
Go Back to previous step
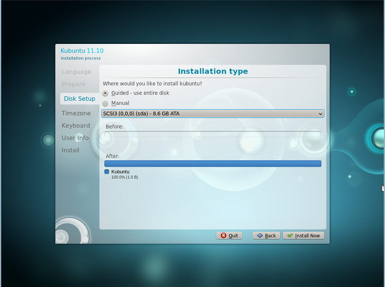(x=266, y=236)
